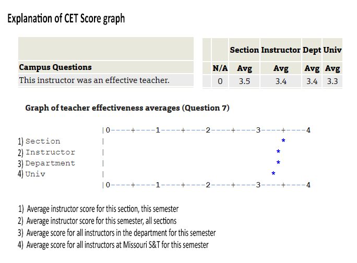Click the Univ average value 3.3
The height and width of the screenshot is (263, 357).
[x=332, y=81]
